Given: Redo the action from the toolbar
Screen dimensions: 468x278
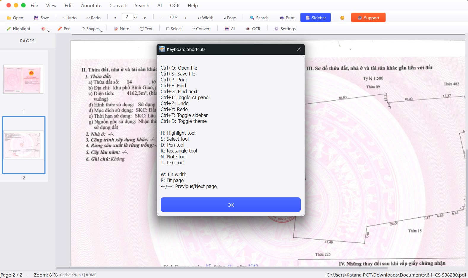Looking at the screenshot, I should pyautogui.click(x=94, y=18).
